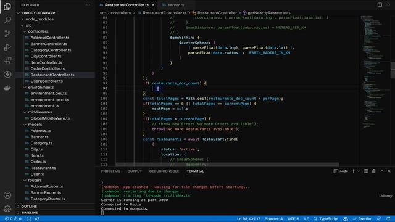Click errors and warnings status indicator

[13, 219]
